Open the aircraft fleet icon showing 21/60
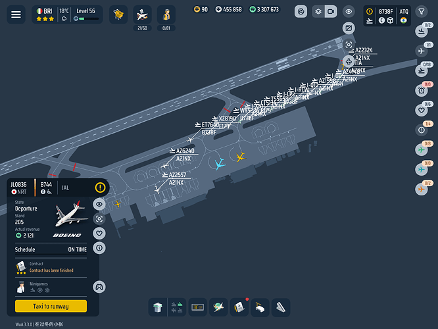438x329 pixels. click(142, 13)
